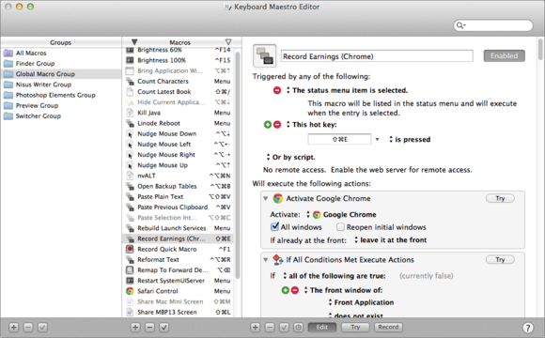Toggle enable for selected group checkmark

tap(42, 328)
